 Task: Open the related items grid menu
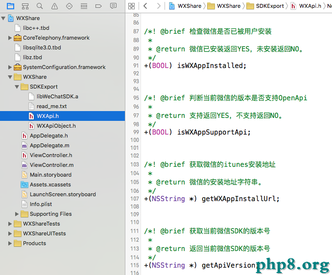click(x=132, y=6)
